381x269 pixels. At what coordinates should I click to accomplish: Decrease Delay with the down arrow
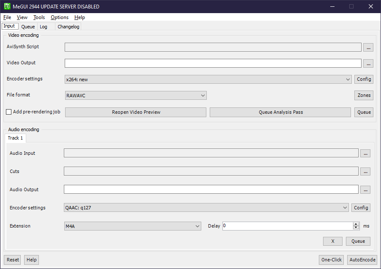(x=356, y=228)
